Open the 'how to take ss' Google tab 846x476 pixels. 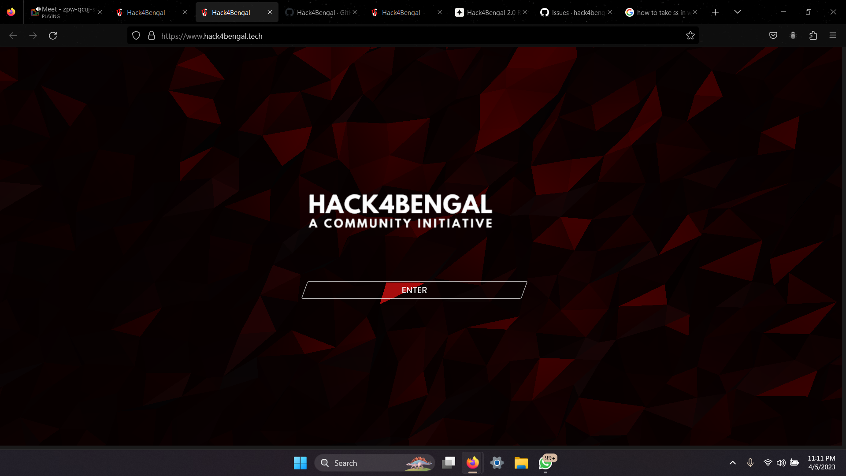(661, 12)
